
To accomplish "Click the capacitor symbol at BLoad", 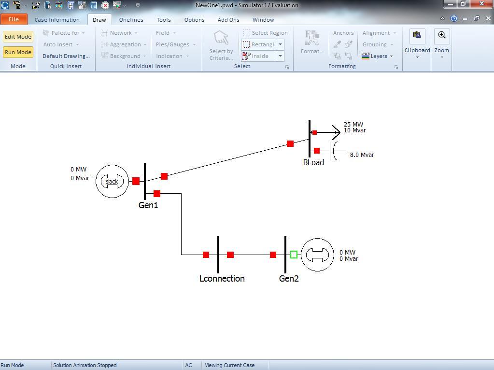I will tap(334, 151).
